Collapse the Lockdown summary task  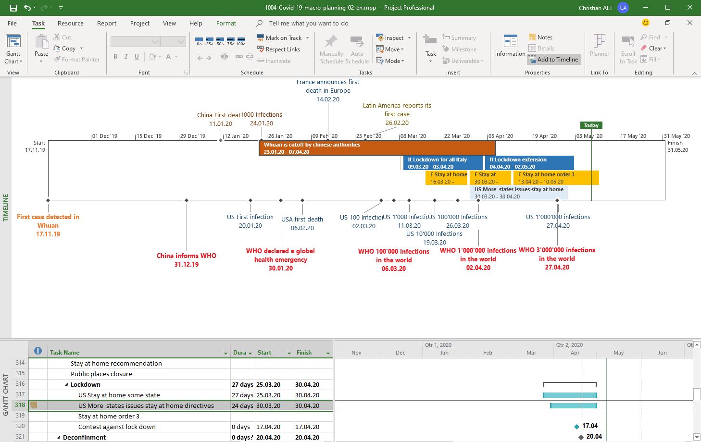click(67, 384)
